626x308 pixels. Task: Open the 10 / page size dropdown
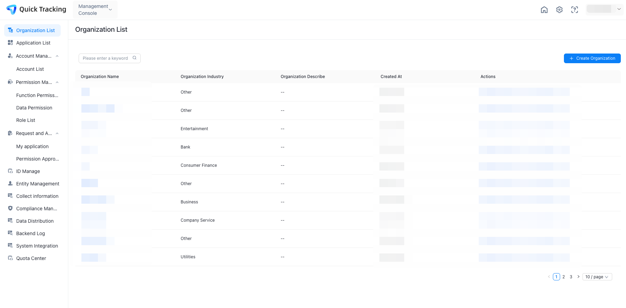pos(597,277)
